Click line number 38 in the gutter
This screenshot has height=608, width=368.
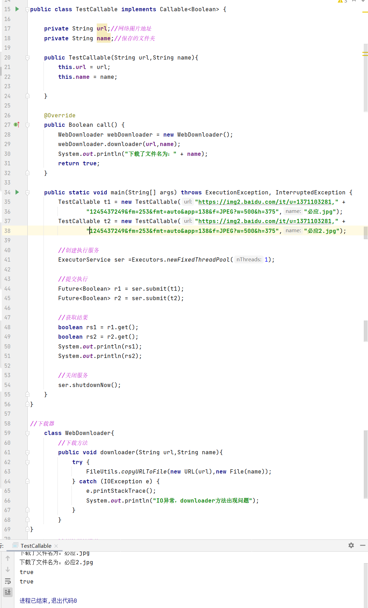7,231
